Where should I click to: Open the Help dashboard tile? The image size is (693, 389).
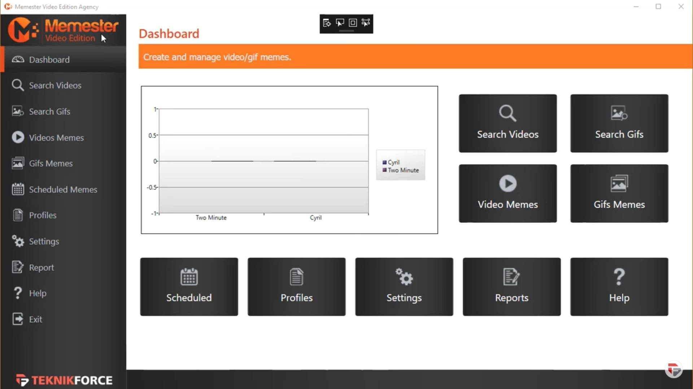(x=619, y=287)
